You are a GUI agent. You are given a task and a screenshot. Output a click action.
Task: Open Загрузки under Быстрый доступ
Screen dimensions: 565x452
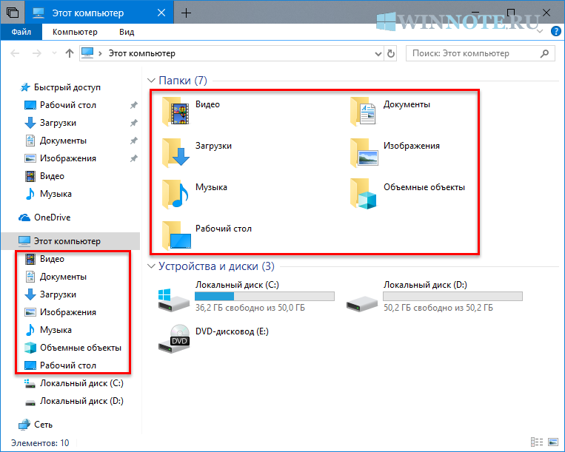(50, 123)
